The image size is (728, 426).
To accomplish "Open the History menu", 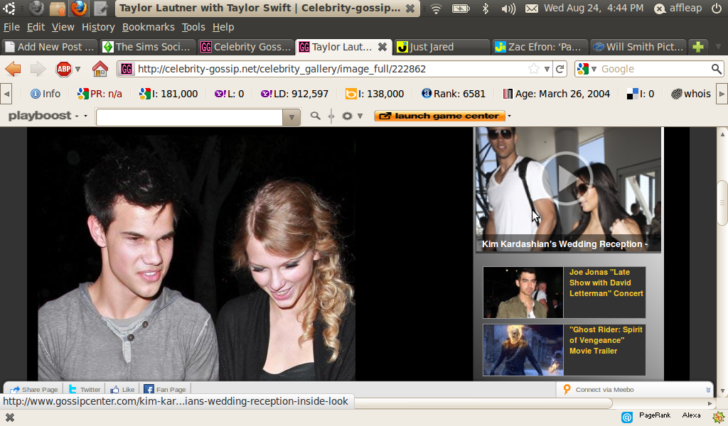I will [98, 27].
